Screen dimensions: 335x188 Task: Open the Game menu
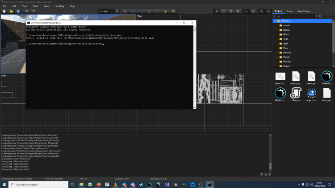point(46,6)
